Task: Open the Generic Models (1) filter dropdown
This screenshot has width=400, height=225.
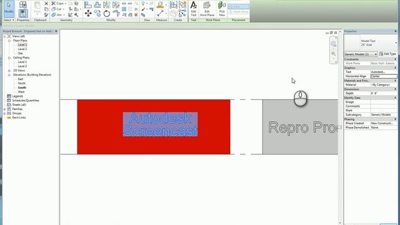Action: (x=361, y=54)
